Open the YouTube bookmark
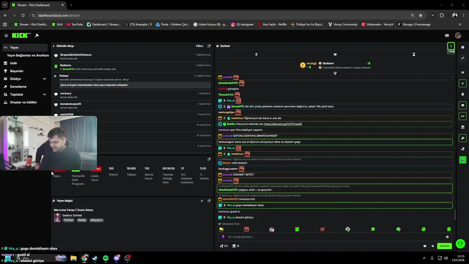The width and height of the screenshot is (469, 264). point(75,25)
